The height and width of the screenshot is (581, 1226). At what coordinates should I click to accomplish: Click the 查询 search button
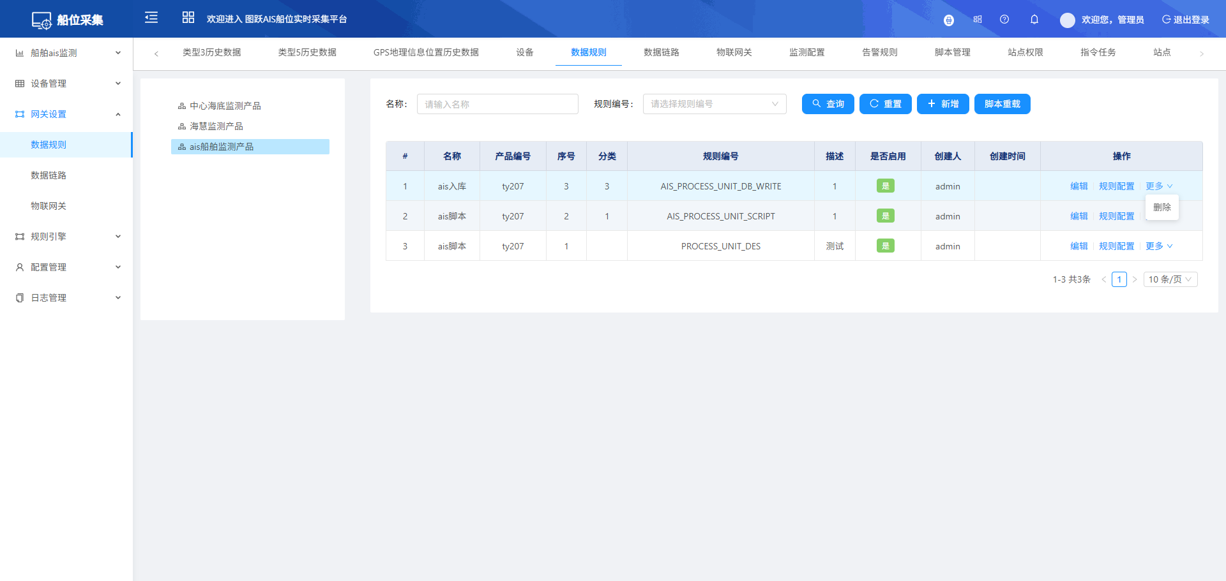828,104
